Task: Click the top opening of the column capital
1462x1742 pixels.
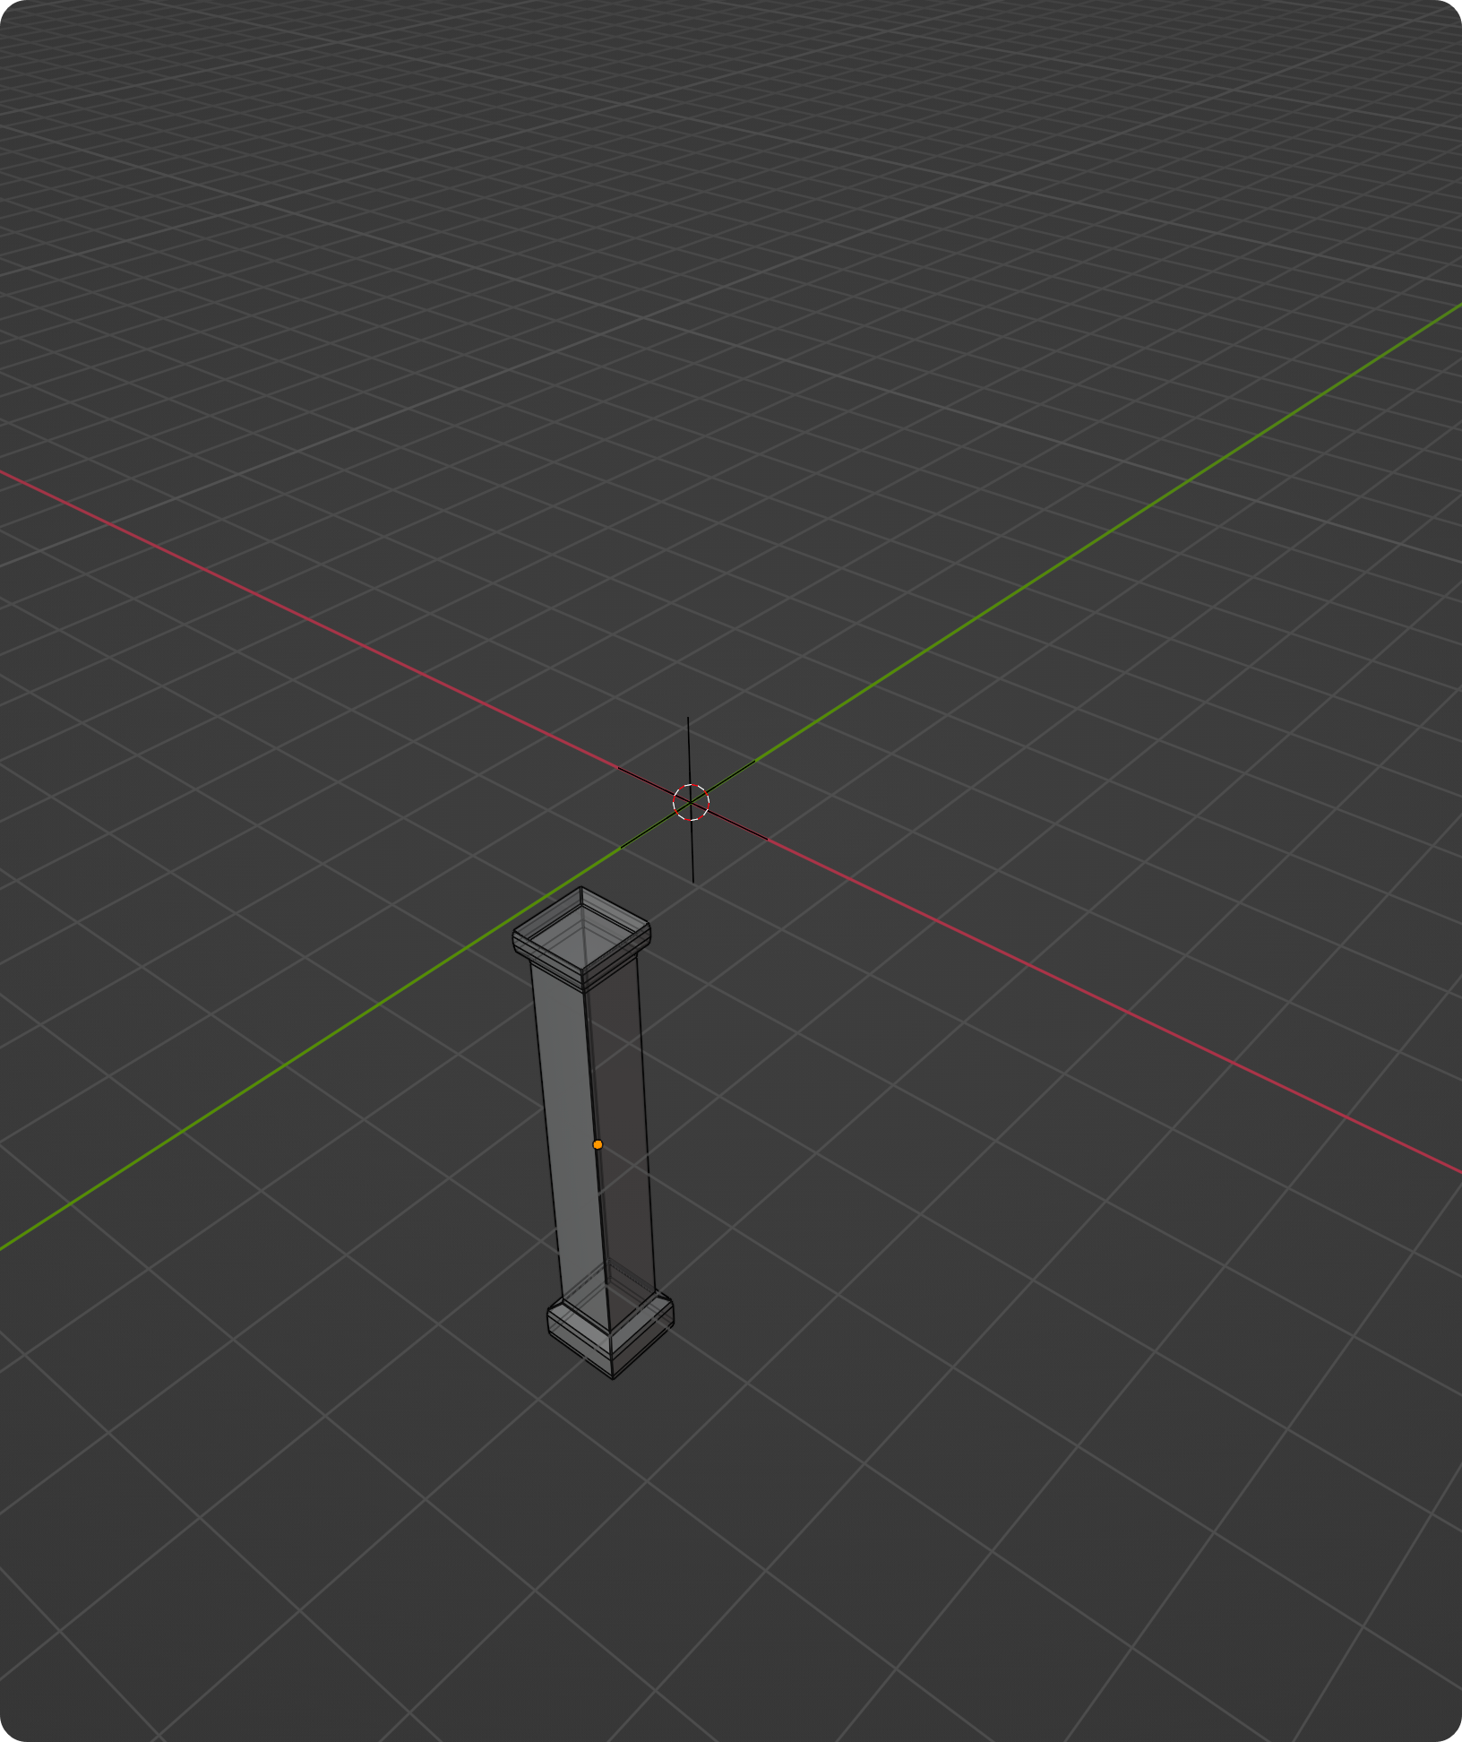Action: click(582, 932)
